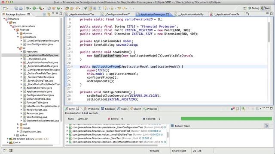Click the Open Perspective icon
275x154 pixels.
pos(245,8)
